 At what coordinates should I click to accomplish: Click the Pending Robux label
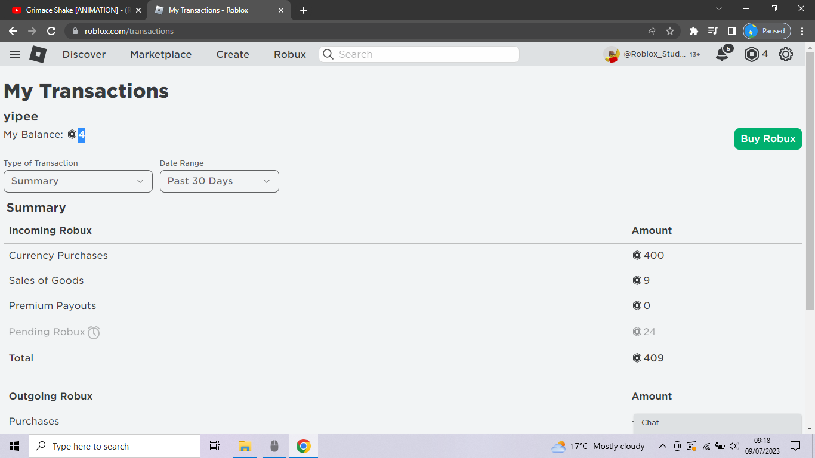coord(47,332)
